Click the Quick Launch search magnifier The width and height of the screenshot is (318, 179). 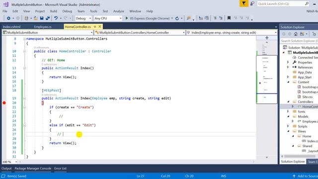coord(307,3)
